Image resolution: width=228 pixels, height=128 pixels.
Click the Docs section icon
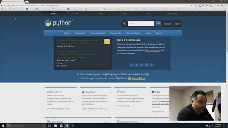[x=118, y=92]
